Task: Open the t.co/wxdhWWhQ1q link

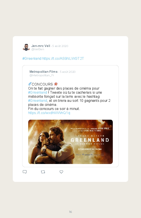Action: pyautogui.click(x=49, y=113)
